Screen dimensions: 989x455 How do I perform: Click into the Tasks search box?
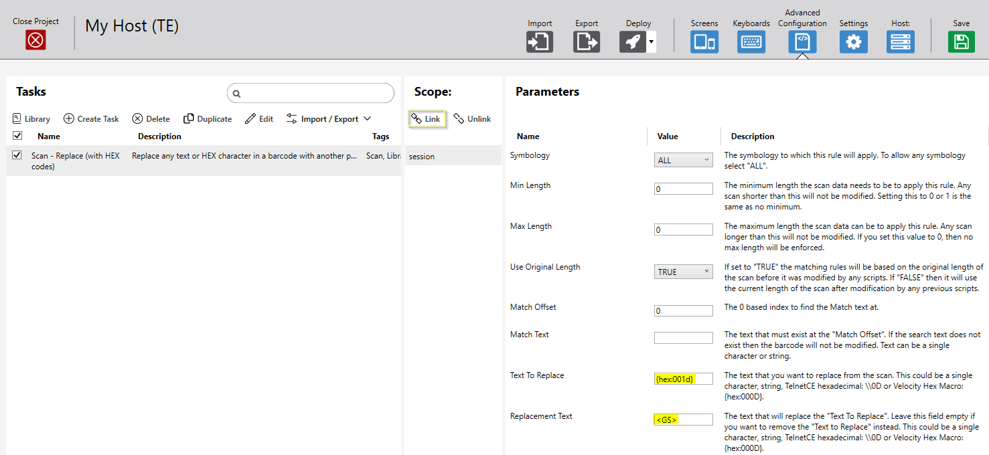pyautogui.click(x=311, y=94)
